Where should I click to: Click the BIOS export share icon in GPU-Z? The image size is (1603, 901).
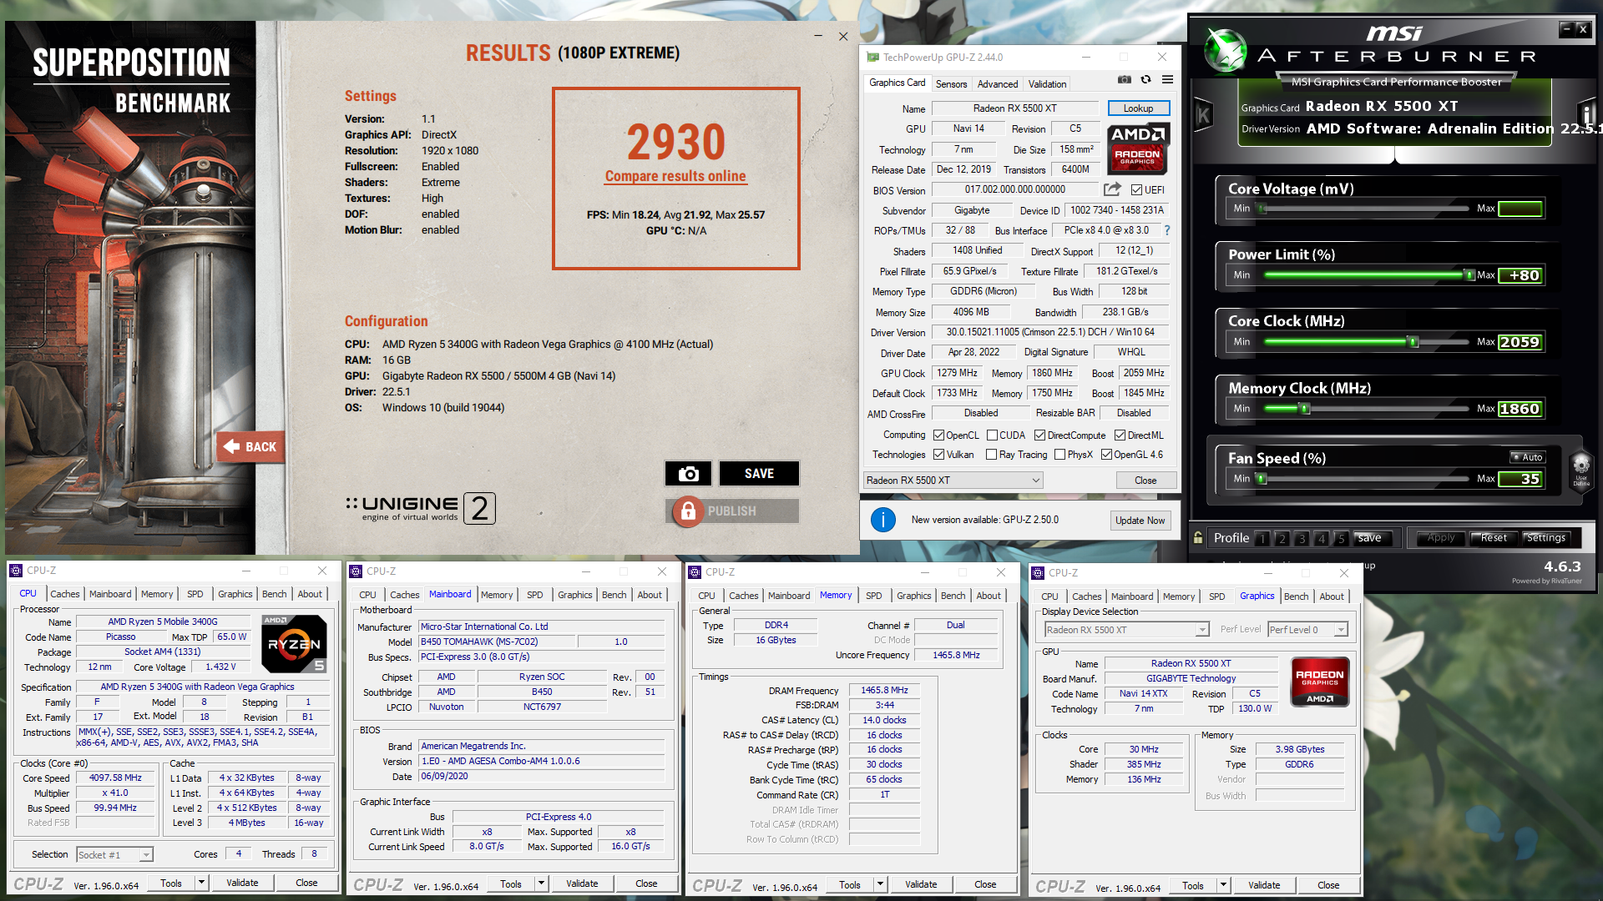point(1112,189)
